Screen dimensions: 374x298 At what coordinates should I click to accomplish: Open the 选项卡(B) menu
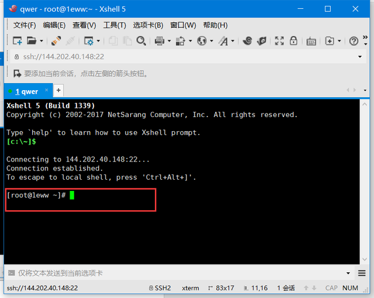(x=148, y=25)
